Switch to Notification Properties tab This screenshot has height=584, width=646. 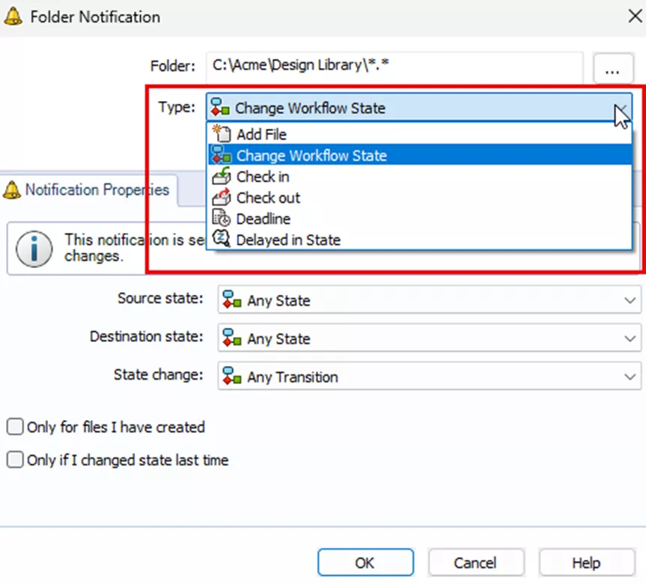[90, 190]
